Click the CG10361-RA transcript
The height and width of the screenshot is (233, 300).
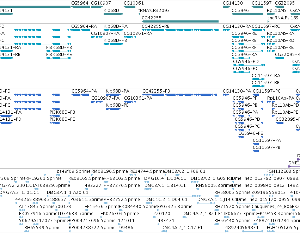point(130,37)
